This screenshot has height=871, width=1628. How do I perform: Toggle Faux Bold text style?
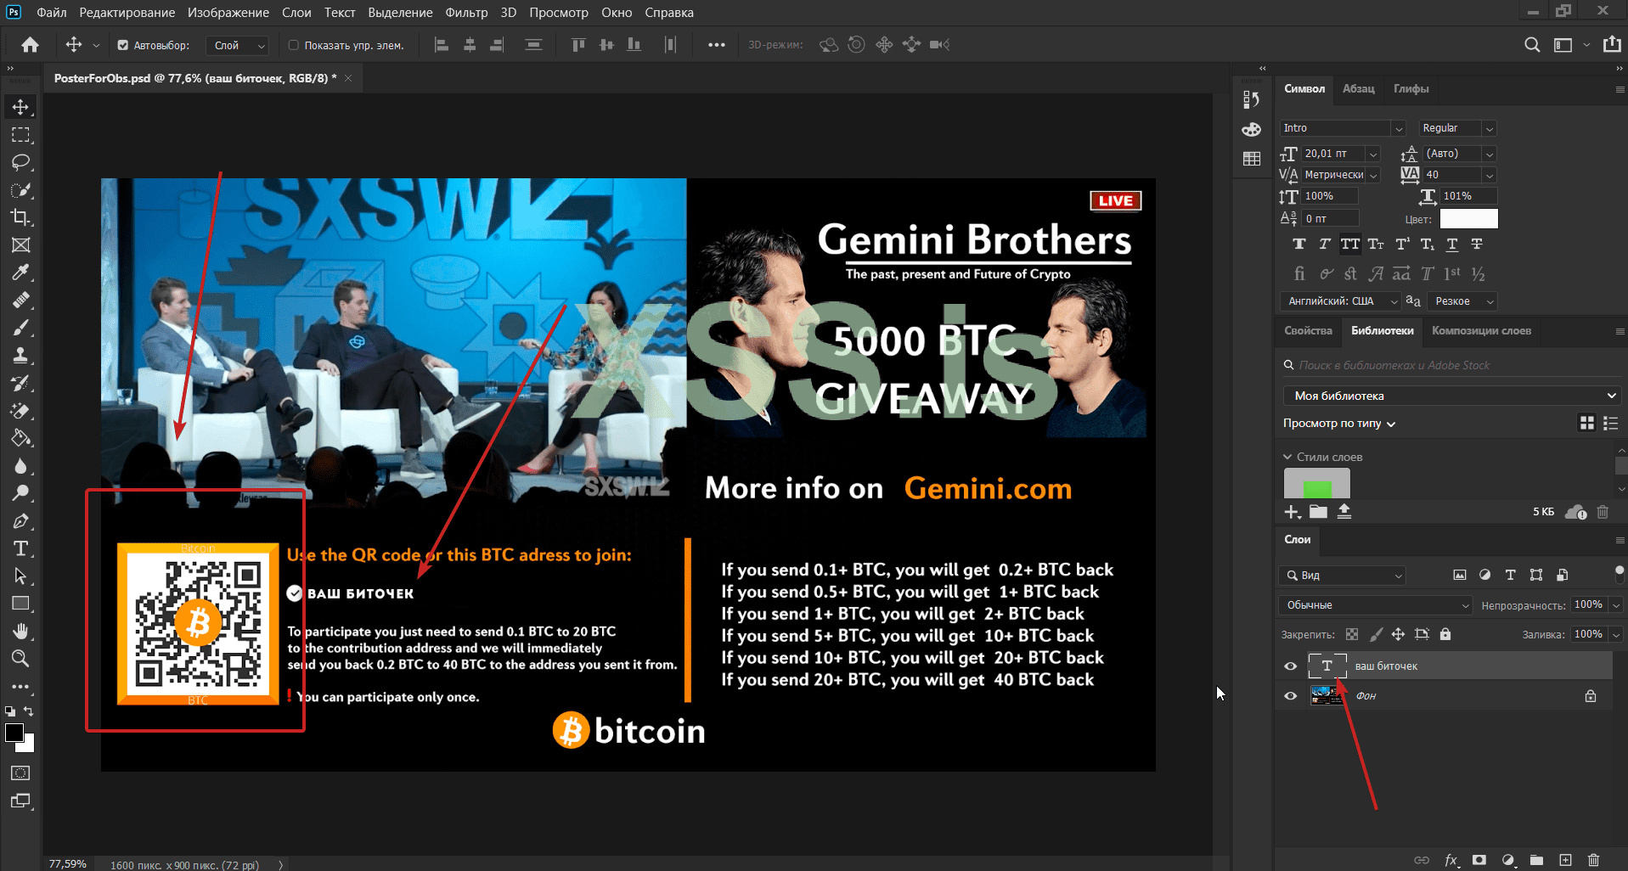coord(1299,244)
